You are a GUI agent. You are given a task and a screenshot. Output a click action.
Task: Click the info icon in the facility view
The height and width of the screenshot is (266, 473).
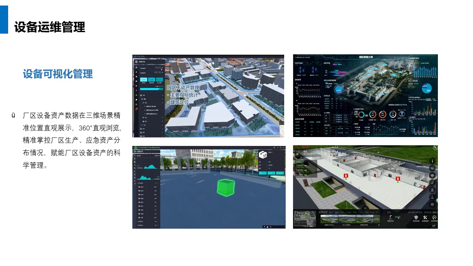pyautogui.click(x=433, y=161)
